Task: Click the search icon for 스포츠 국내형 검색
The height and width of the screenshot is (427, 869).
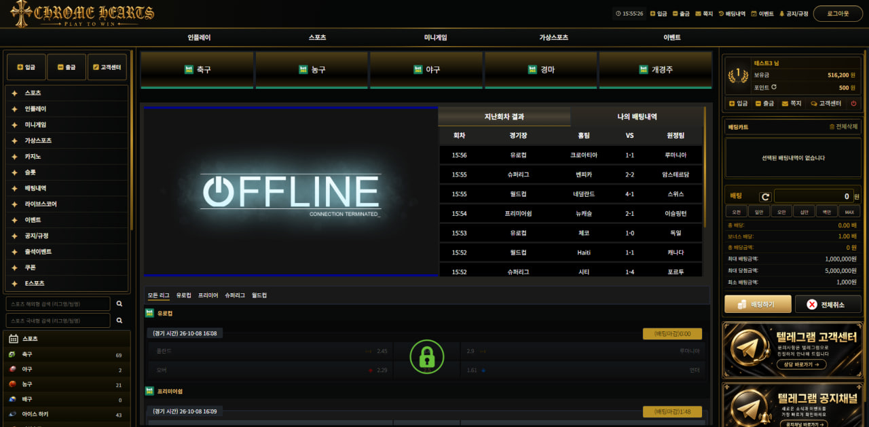Action: [x=119, y=320]
